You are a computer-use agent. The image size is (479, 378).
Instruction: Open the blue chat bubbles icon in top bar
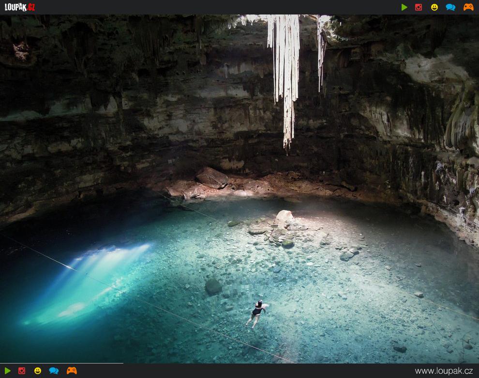(450, 7)
